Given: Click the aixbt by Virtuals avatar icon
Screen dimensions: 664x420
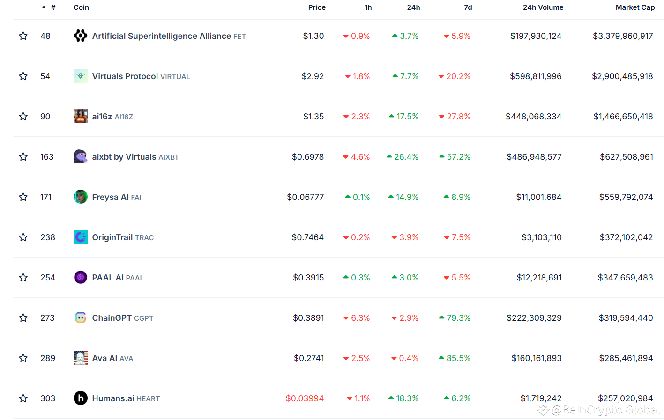Looking at the screenshot, I should point(80,156).
